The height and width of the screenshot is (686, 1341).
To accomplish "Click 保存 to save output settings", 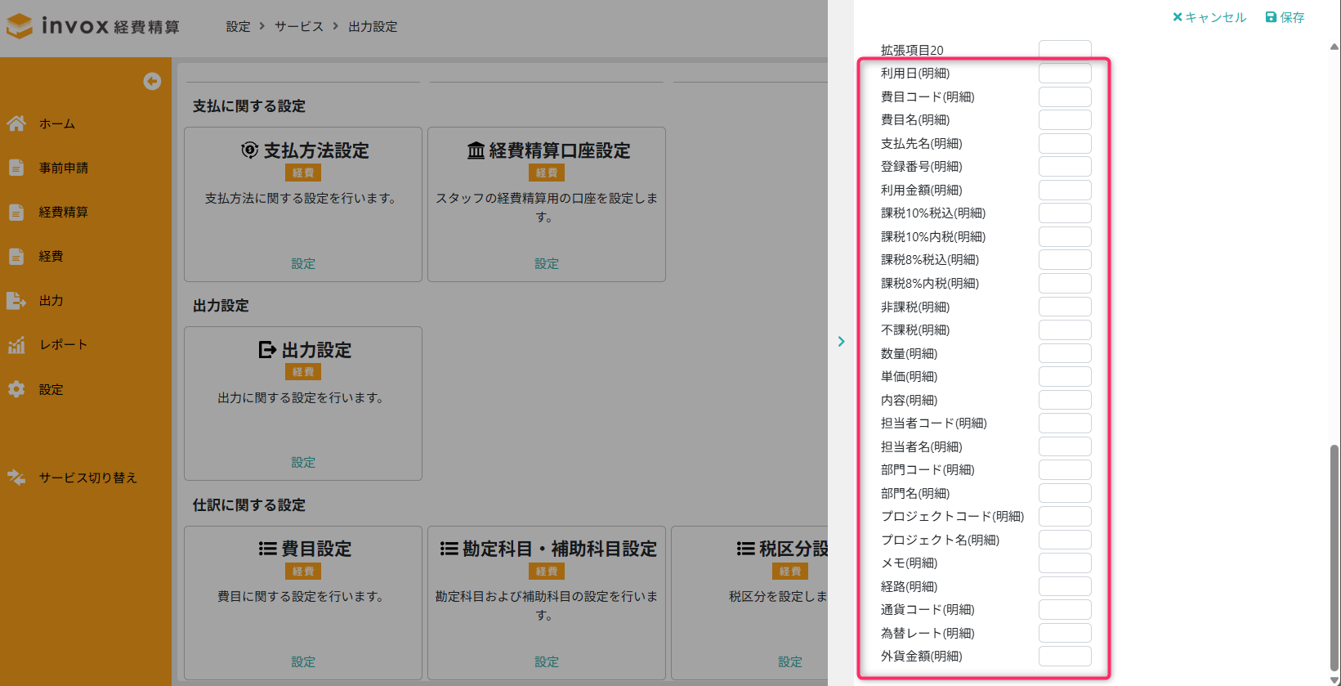I will click(x=1285, y=17).
